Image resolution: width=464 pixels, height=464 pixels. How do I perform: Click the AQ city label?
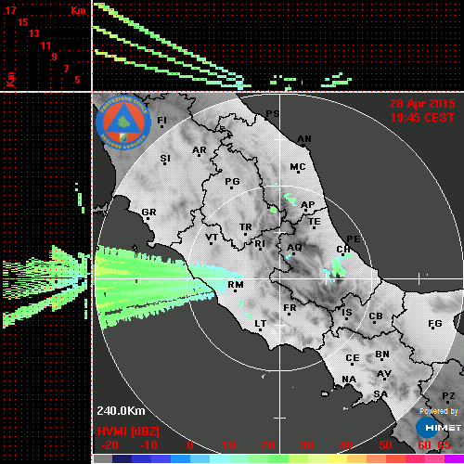[294, 248]
